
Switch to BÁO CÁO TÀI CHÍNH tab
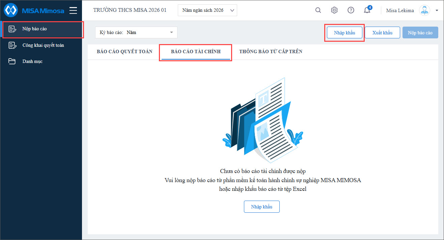[196, 52]
